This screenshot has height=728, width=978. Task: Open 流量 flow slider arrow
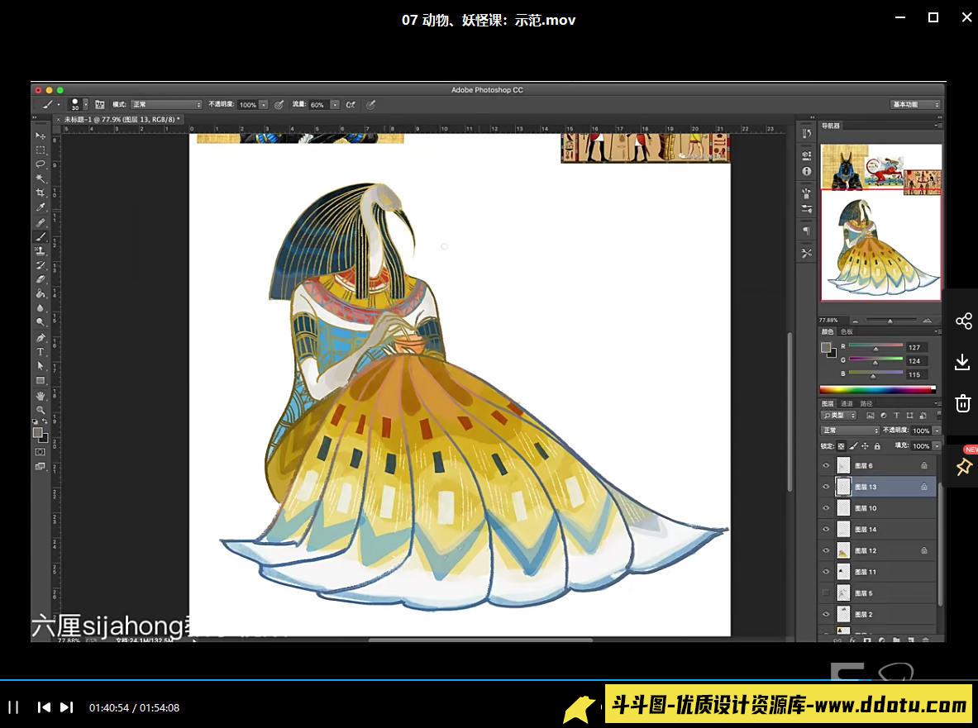(335, 105)
